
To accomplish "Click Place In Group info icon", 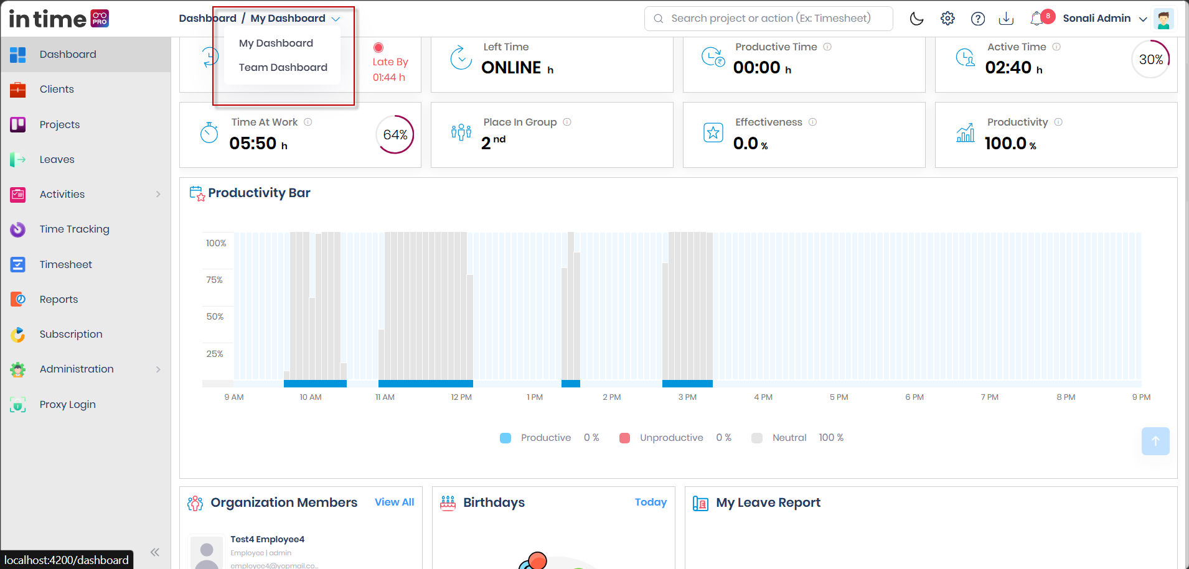I will click(567, 122).
